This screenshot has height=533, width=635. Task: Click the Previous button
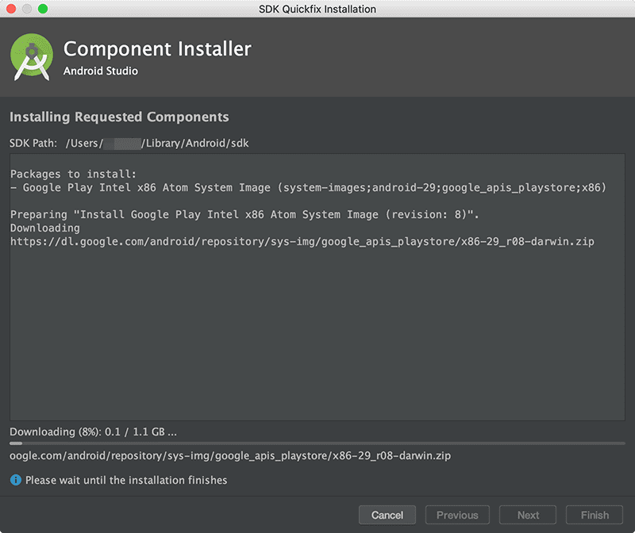click(x=457, y=515)
